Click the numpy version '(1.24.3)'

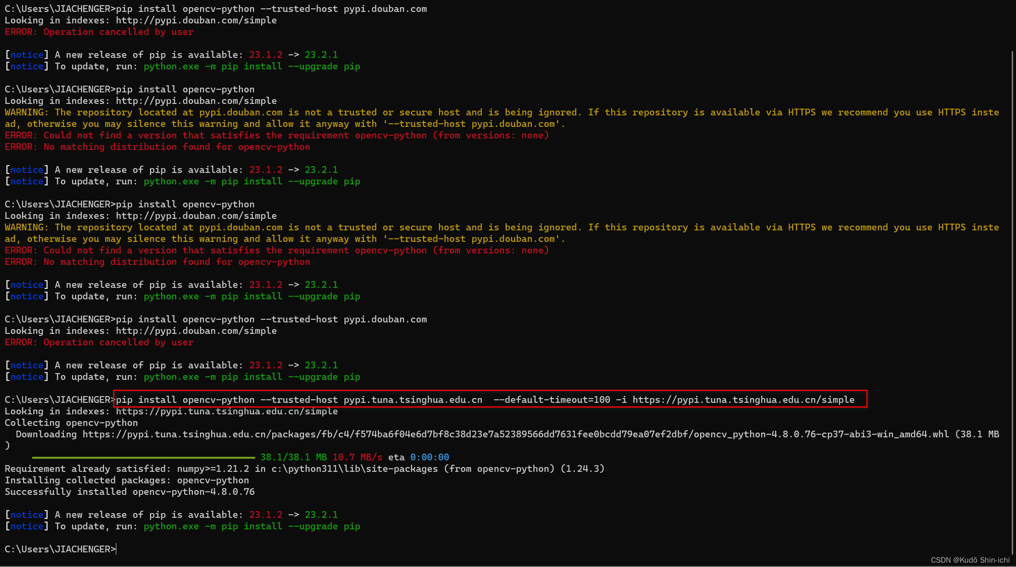pos(583,469)
